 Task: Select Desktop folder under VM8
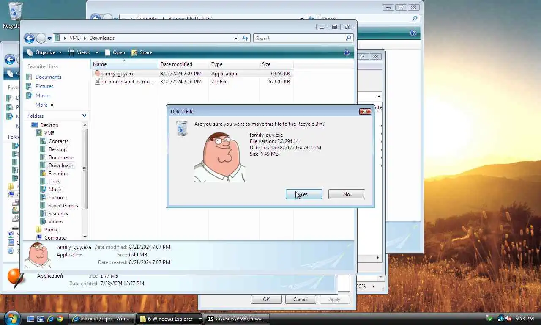(x=57, y=149)
